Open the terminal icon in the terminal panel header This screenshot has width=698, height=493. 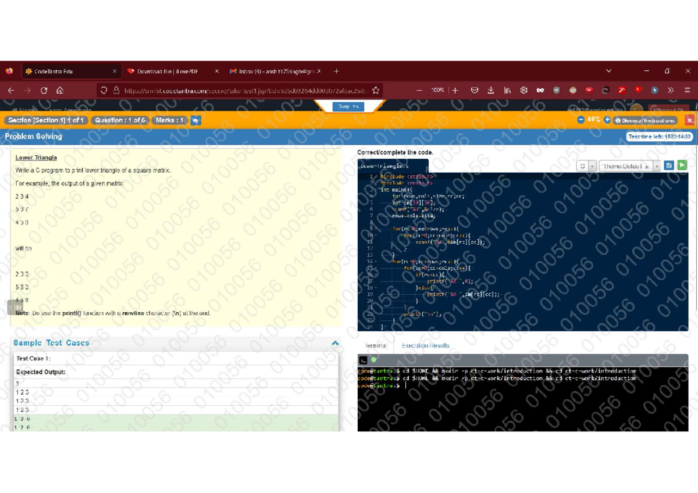click(x=363, y=360)
